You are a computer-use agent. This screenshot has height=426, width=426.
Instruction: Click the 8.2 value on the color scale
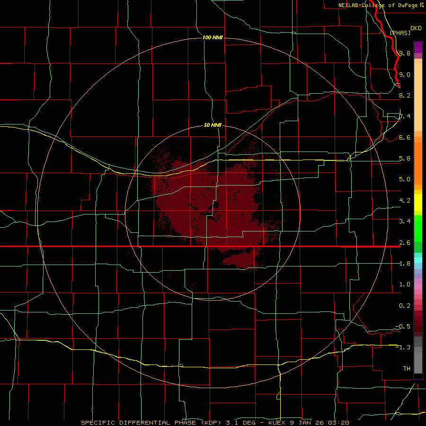(x=405, y=95)
